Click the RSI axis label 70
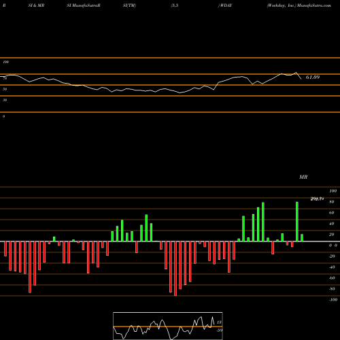This screenshot has height=340, width=340. pyautogui.click(x=5, y=78)
